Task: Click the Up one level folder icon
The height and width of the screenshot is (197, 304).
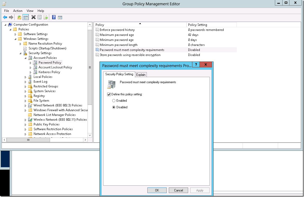Action: [x=19, y=17]
